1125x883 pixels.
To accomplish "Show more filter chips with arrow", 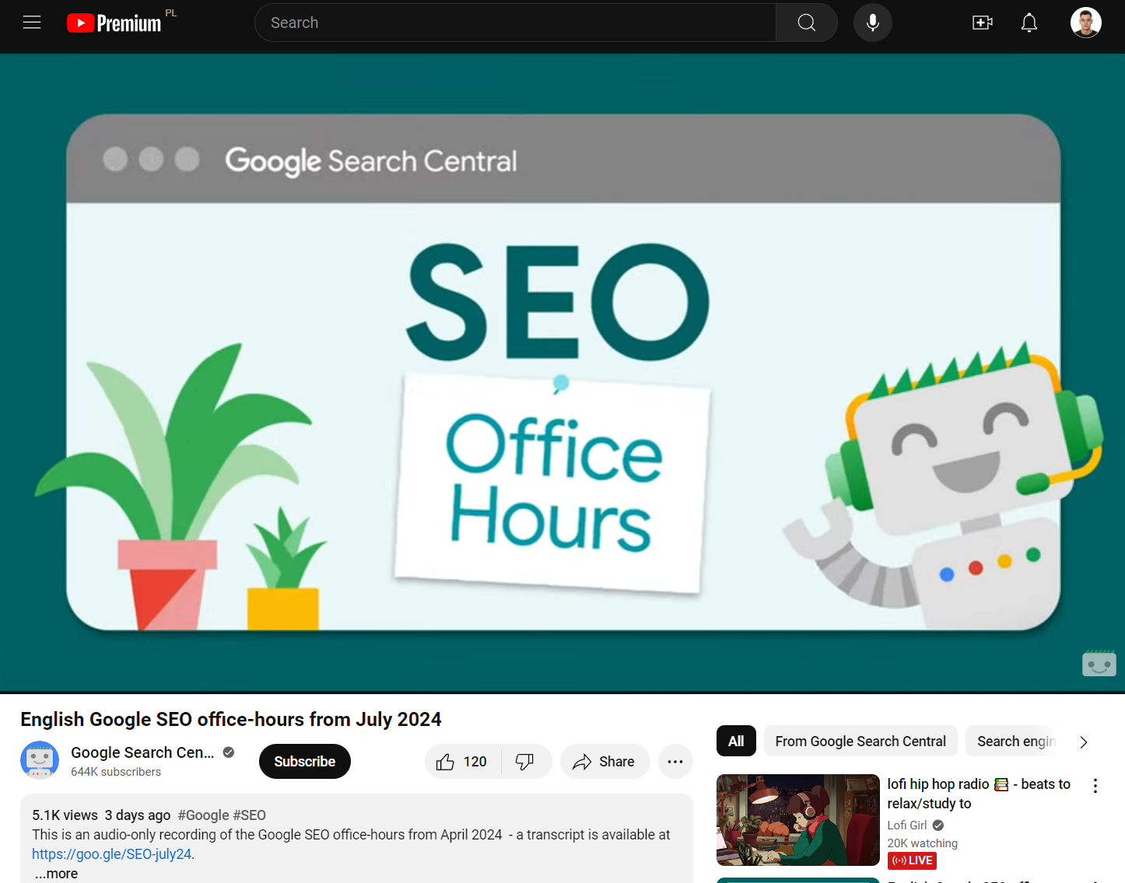I will point(1083,742).
